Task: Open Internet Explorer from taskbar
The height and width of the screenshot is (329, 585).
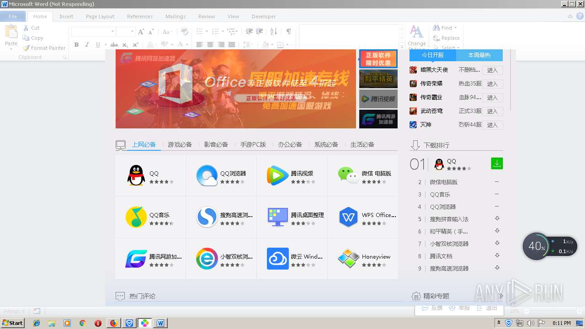Action: click(37, 323)
